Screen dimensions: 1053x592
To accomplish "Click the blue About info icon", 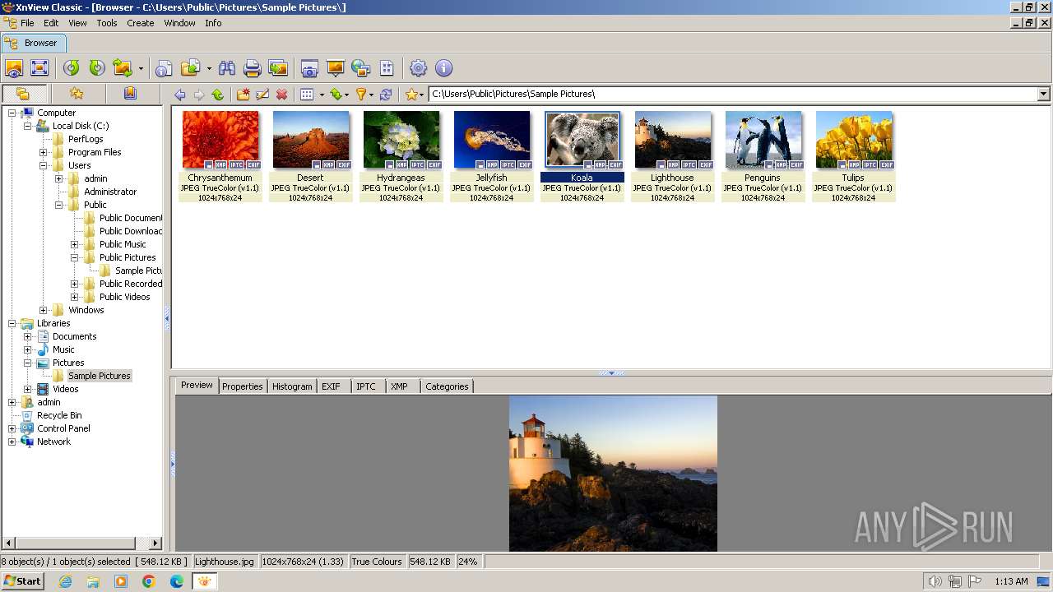I will point(444,68).
